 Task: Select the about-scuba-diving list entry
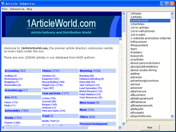coord(144,70)
